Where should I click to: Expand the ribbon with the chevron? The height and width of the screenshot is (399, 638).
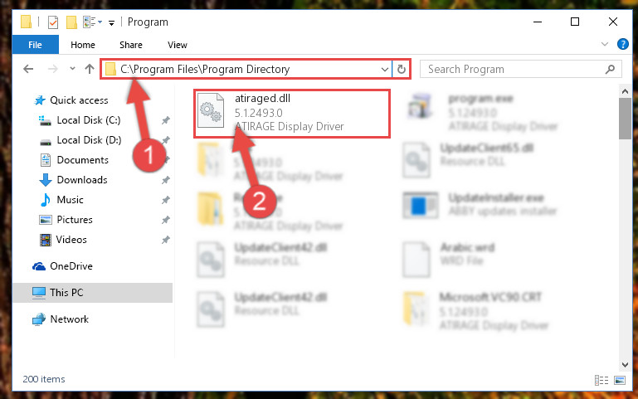(605, 44)
